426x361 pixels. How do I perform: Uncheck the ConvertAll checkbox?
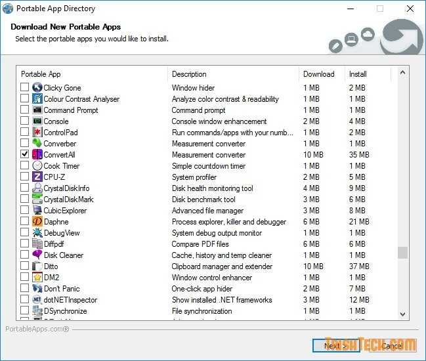[x=25, y=155]
